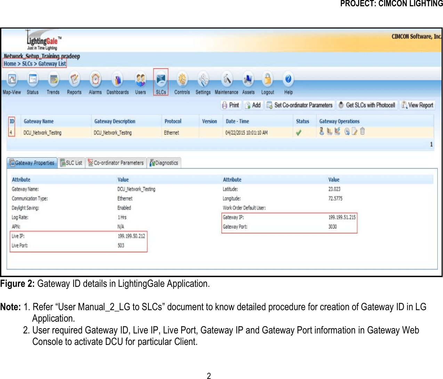
Task: Sort by the ID column header
Action: [x=12, y=121]
